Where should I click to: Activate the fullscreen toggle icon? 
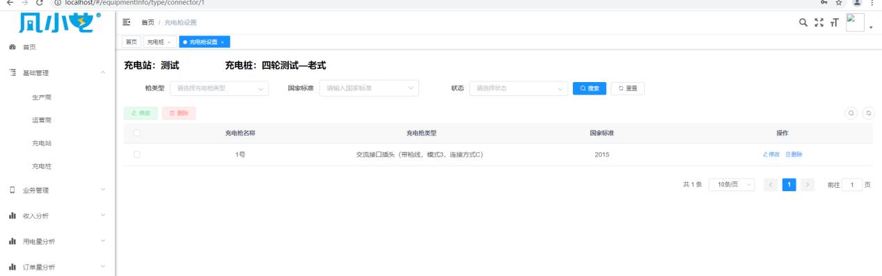tap(819, 22)
